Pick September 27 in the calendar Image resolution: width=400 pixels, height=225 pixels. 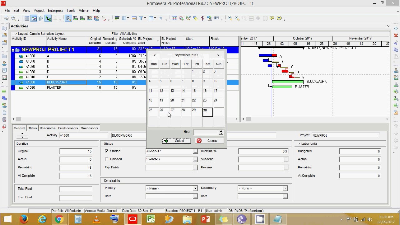pos(175,112)
